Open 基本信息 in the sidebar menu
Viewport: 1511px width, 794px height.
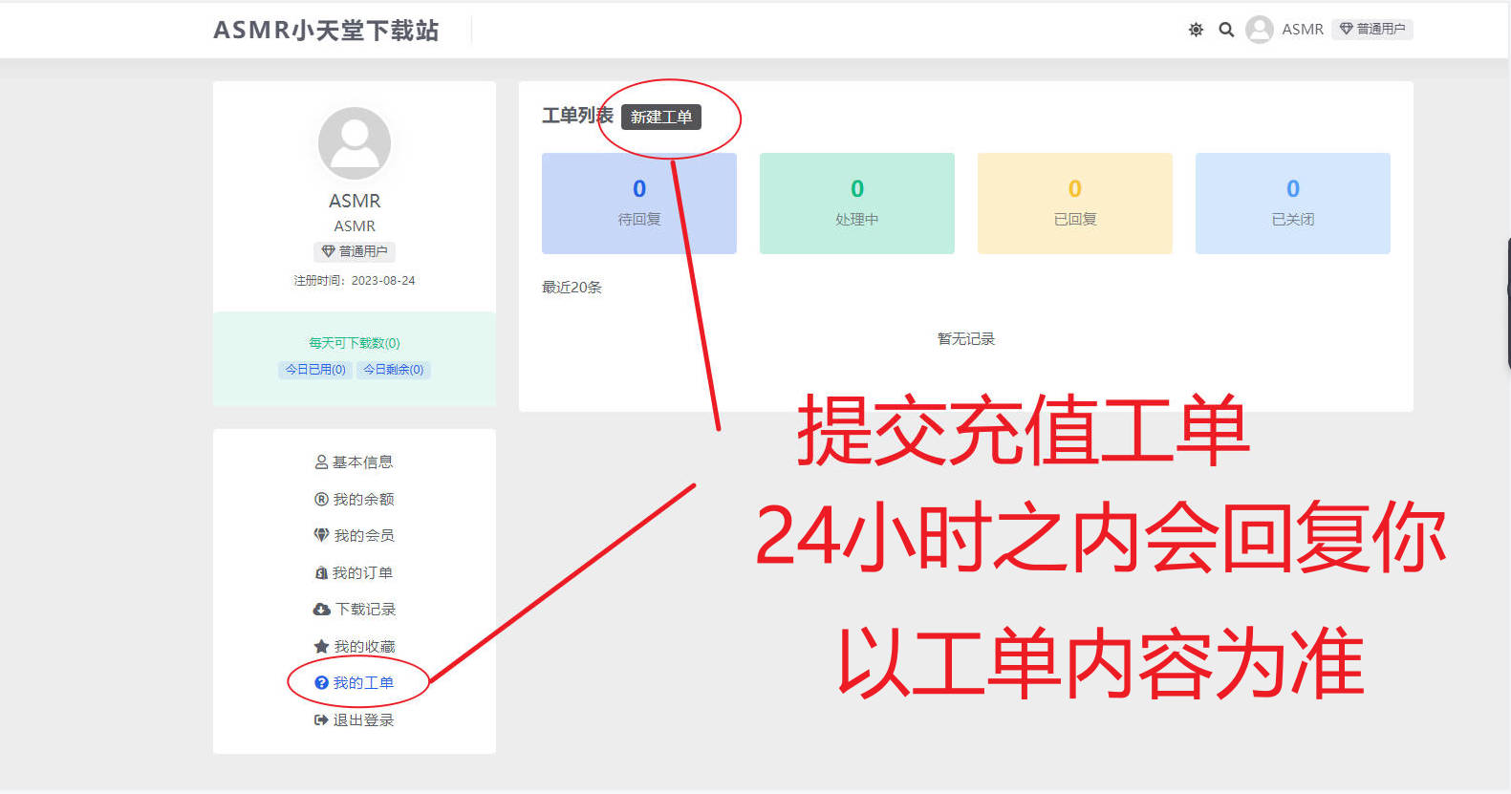point(355,462)
